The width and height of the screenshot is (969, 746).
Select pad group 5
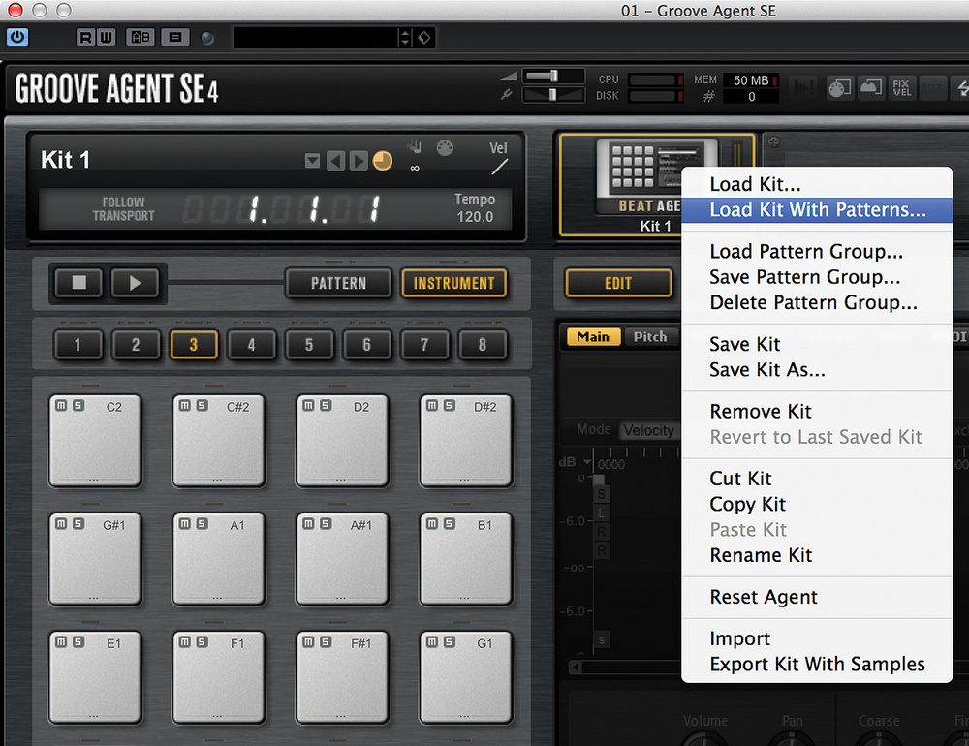[x=309, y=345]
